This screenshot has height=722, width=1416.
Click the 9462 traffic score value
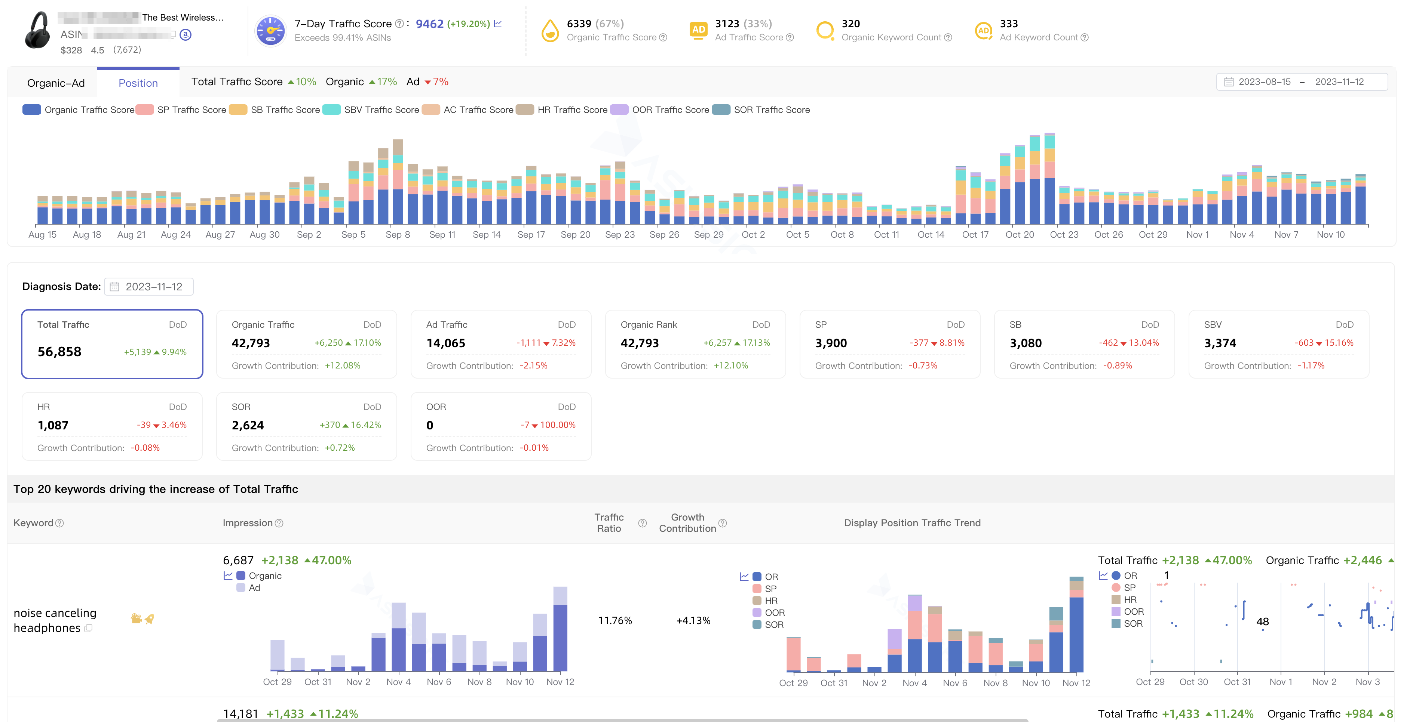pyautogui.click(x=429, y=24)
